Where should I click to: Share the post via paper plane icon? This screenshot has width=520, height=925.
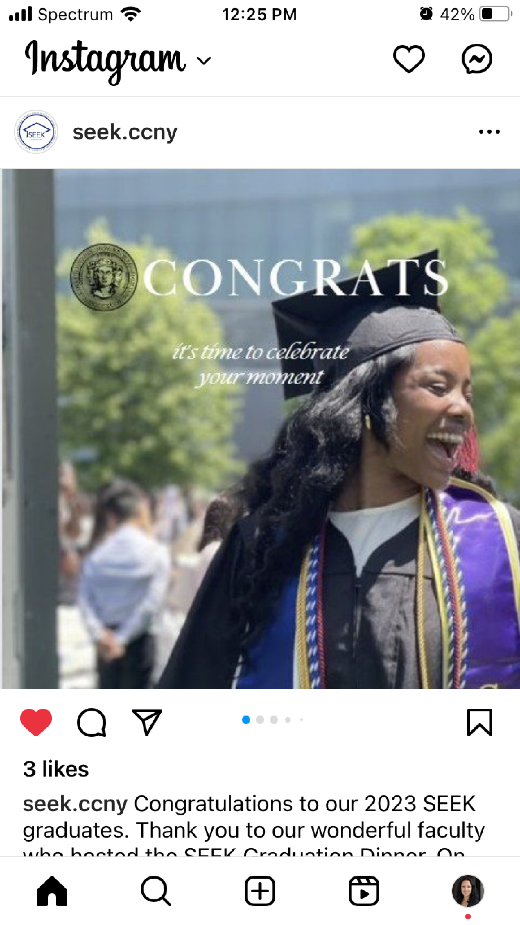point(147,722)
